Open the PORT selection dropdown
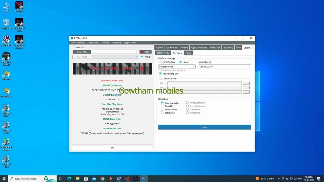This screenshot has height=182, width=324. pyautogui.click(x=115, y=57)
